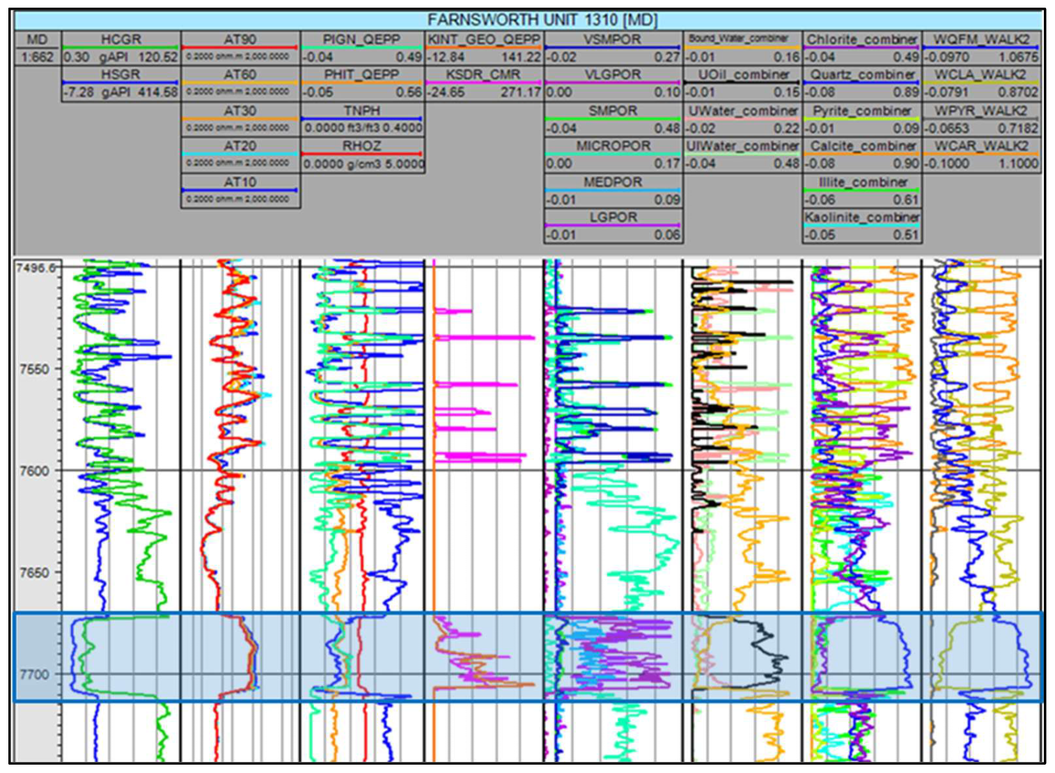Select the Kaolinite_combiner curve header
Screen dimensions: 1055x773
(862, 217)
